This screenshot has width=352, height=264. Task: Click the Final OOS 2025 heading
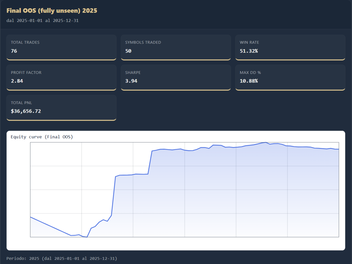click(52, 10)
